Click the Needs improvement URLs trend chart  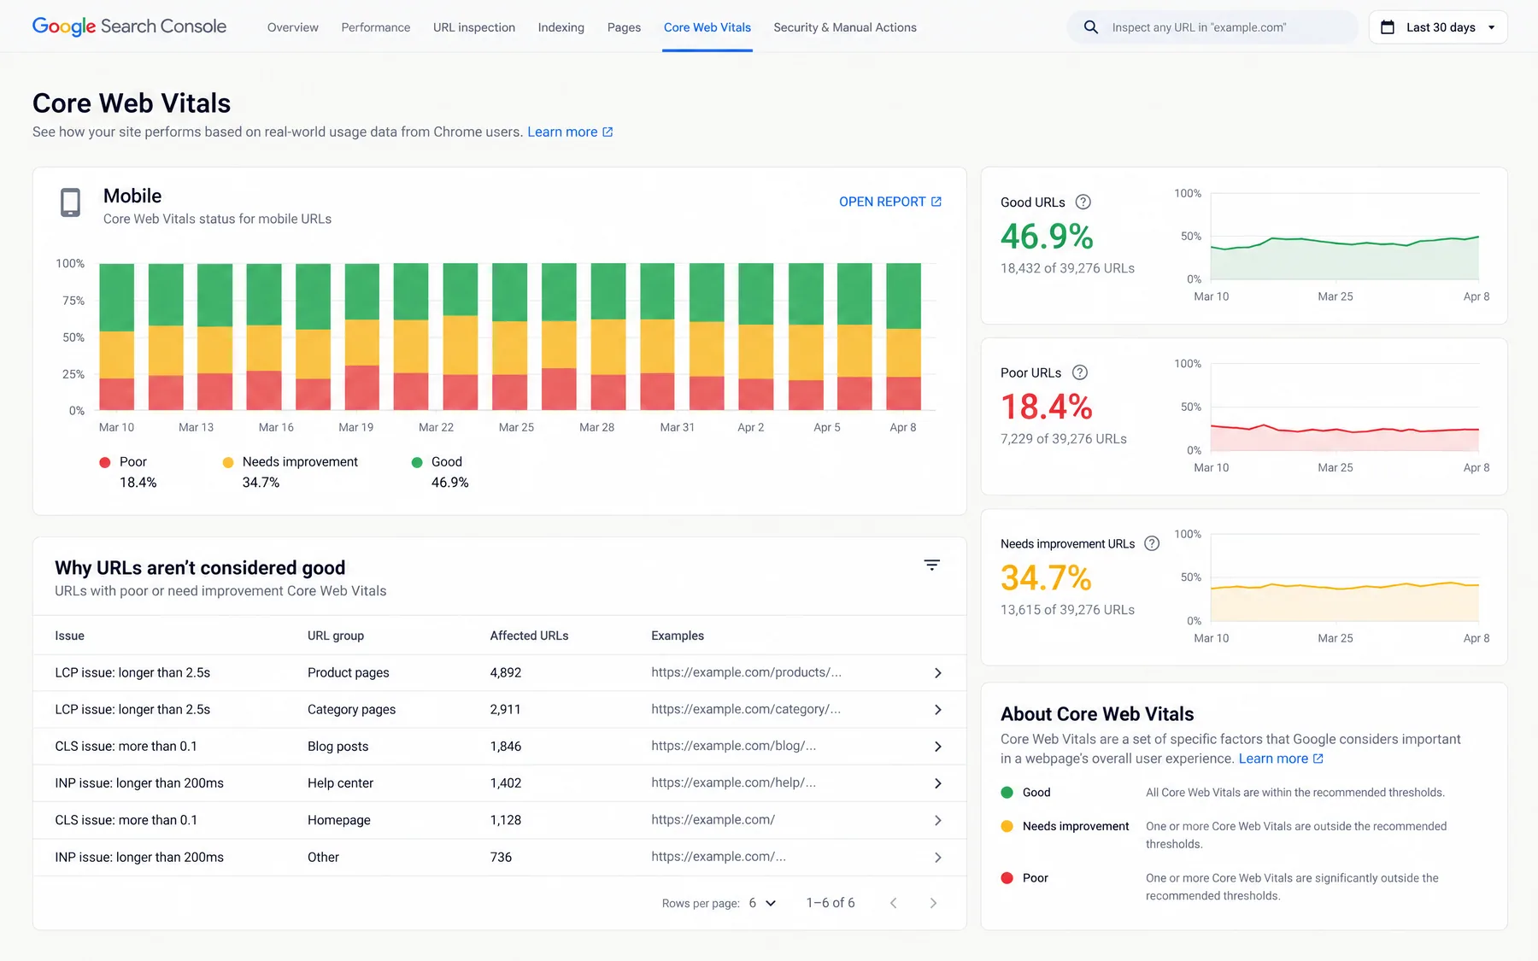pyautogui.click(x=1345, y=578)
